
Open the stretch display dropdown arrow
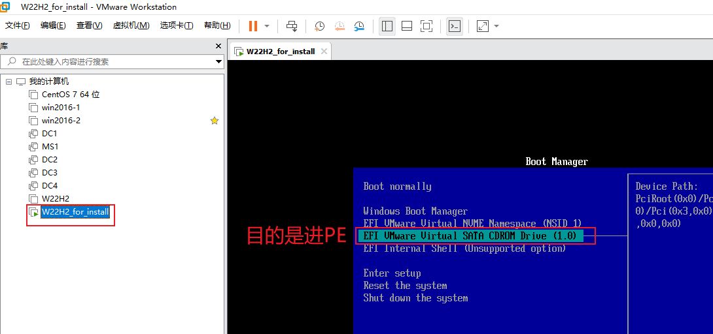click(496, 26)
